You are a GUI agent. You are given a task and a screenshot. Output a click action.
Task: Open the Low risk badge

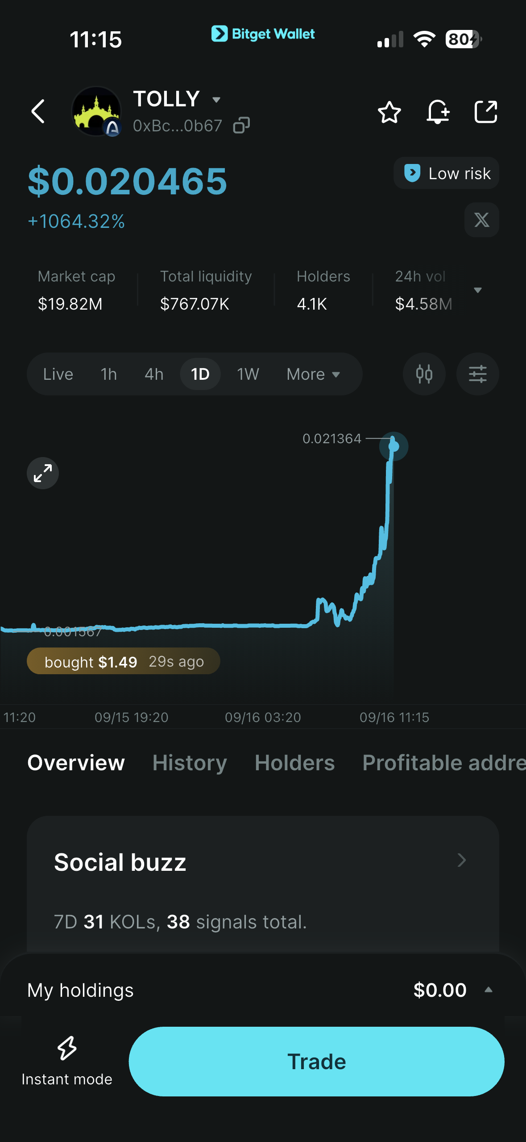click(446, 173)
